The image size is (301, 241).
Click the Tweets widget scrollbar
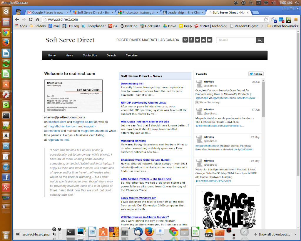click(263, 99)
